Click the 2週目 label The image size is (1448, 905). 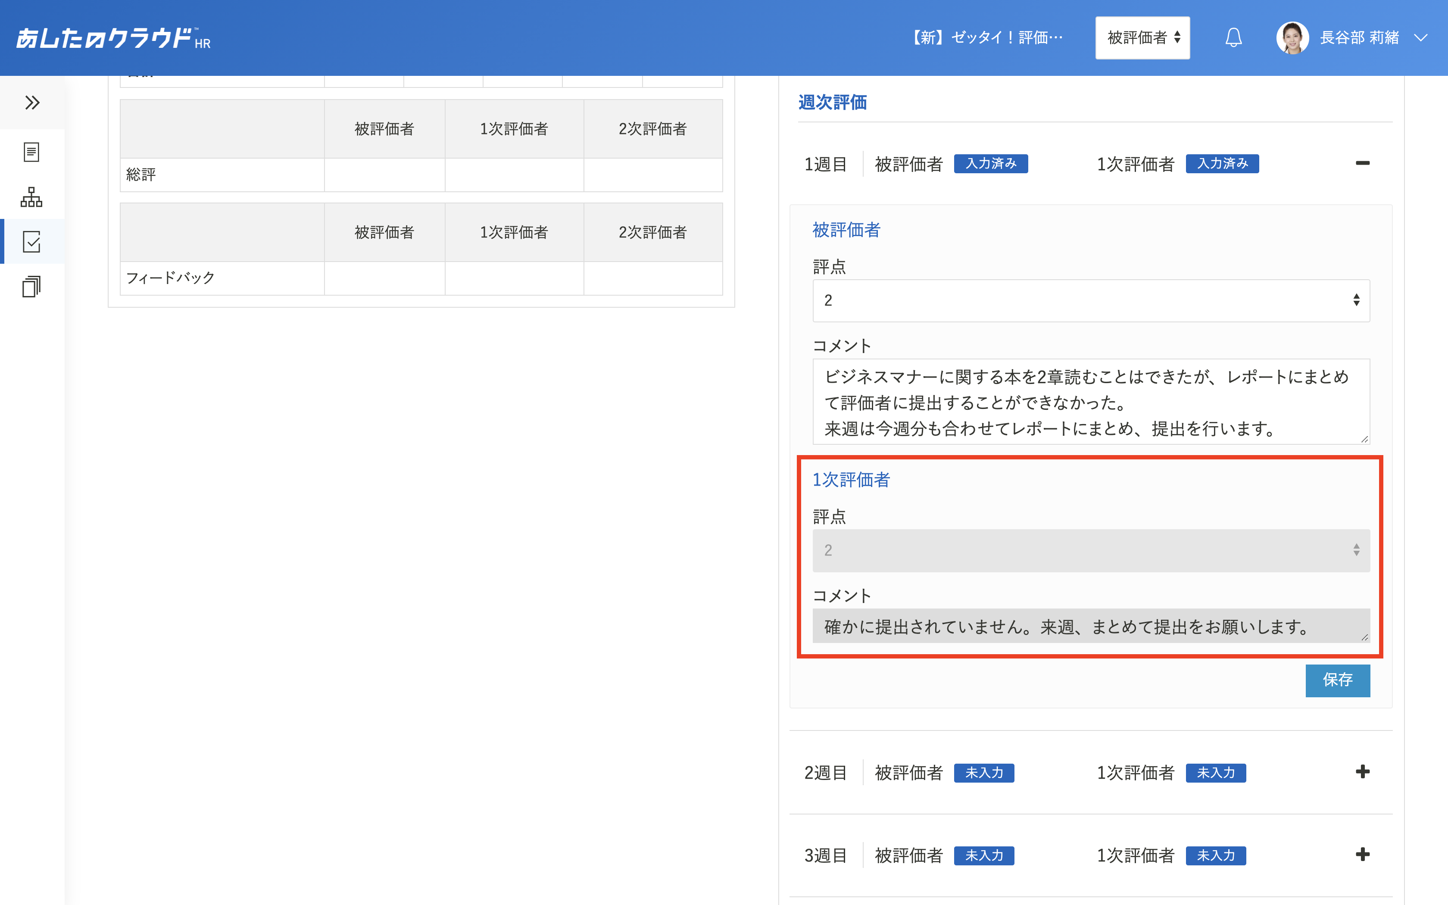click(826, 773)
